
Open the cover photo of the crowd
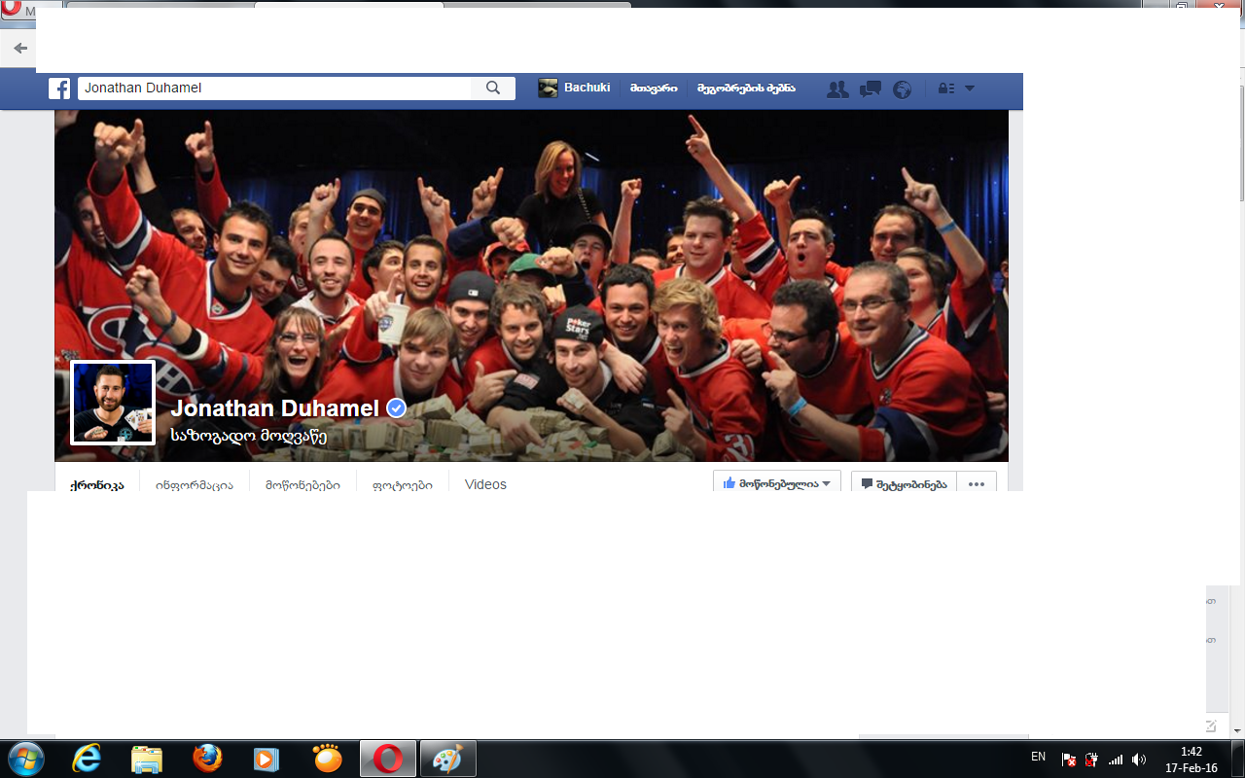pyautogui.click(x=531, y=286)
